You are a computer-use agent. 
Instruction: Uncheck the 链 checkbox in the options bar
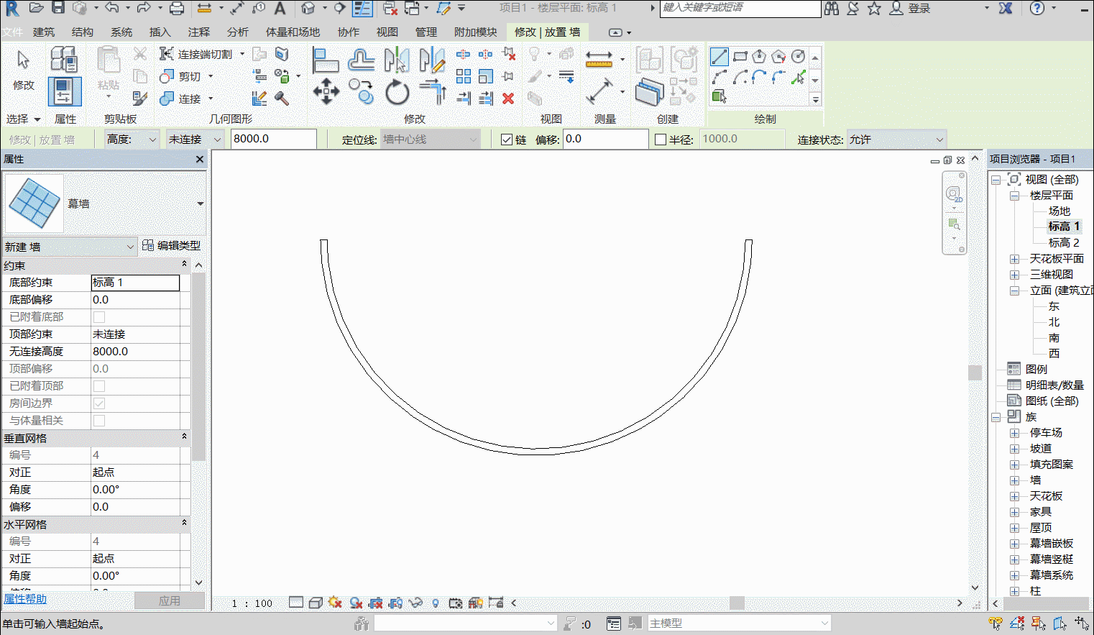point(502,139)
